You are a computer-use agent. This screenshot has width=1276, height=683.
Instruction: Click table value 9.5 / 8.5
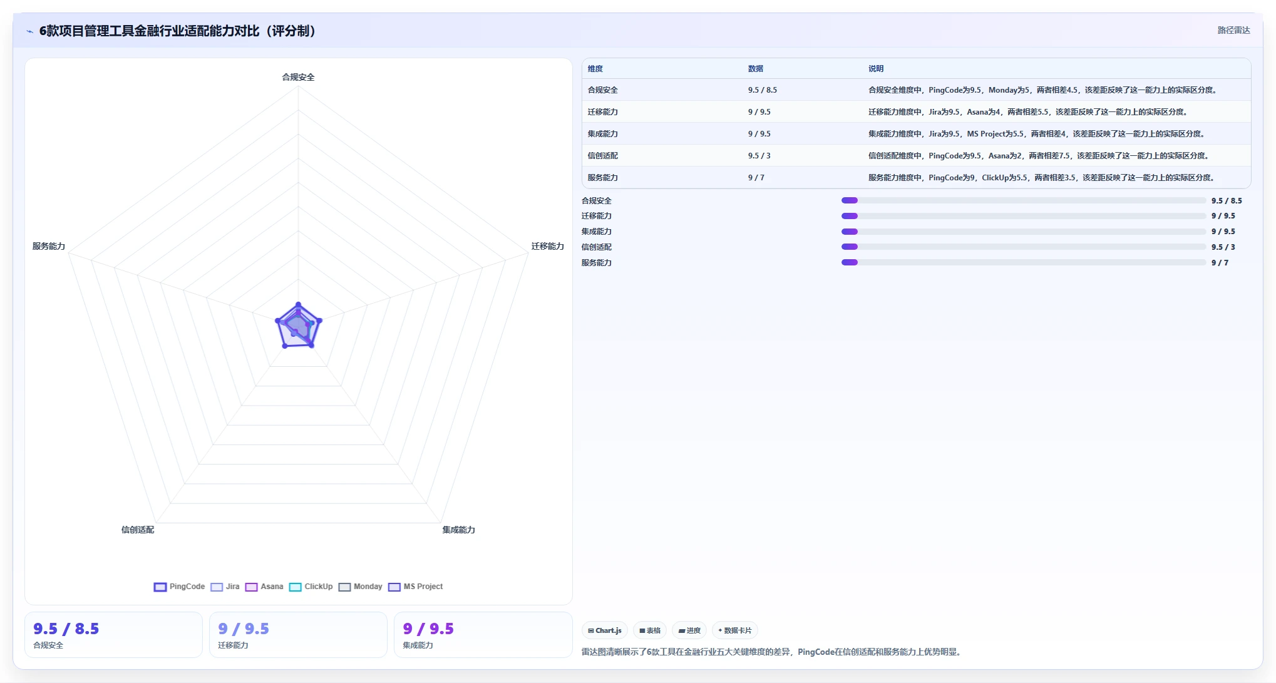coord(762,90)
